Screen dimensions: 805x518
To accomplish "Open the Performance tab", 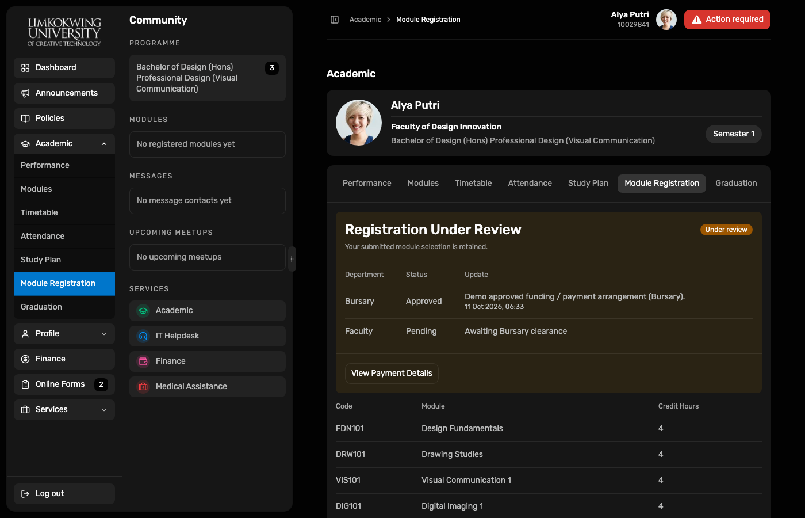I will pyautogui.click(x=367, y=184).
